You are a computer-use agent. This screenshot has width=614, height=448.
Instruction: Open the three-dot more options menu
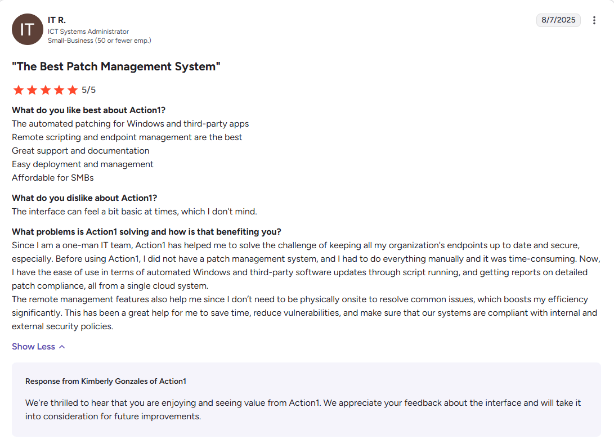tap(594, 20)
